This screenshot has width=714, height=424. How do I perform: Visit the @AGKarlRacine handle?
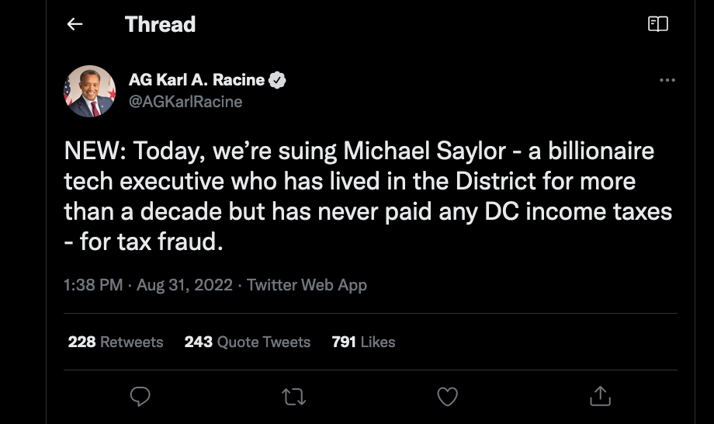pos(185,102)
